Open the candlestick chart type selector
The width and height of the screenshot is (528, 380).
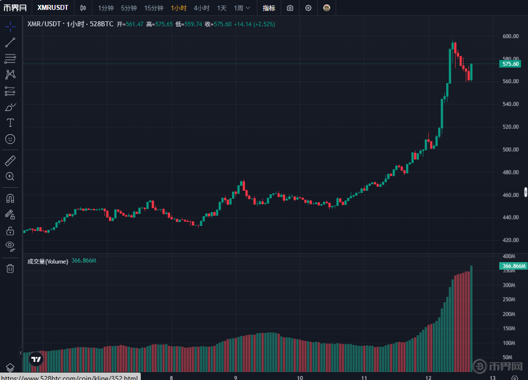(83, 8)
